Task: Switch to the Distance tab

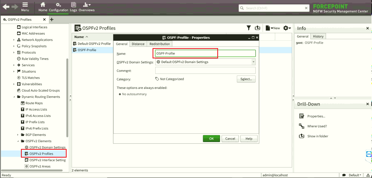Action: (138, 44)
